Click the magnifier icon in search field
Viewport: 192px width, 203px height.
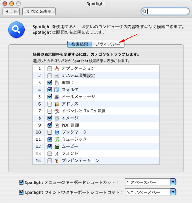point(144,12)
